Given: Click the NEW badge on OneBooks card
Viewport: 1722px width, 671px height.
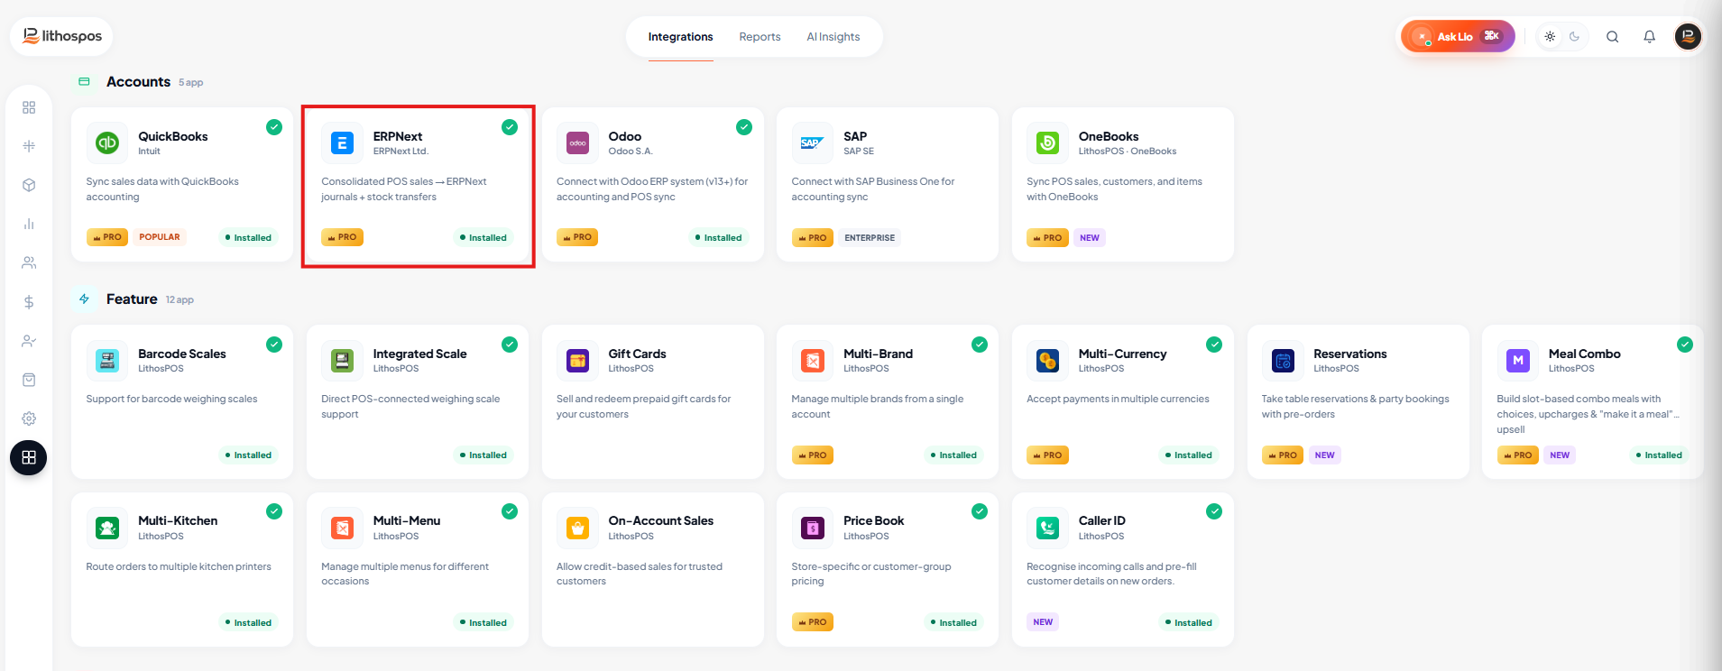Looking at the screenshot, I should (1090, 238).
